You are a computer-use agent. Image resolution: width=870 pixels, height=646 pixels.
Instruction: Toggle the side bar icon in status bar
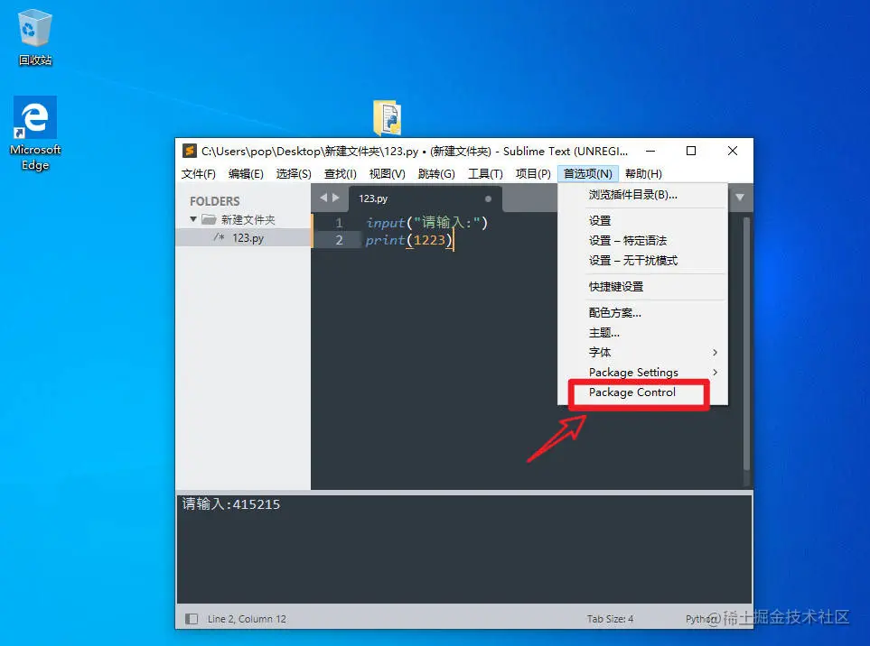(192, 619)
